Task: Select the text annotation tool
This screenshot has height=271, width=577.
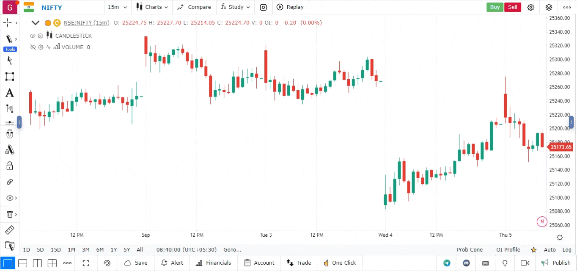Action: 9,93
